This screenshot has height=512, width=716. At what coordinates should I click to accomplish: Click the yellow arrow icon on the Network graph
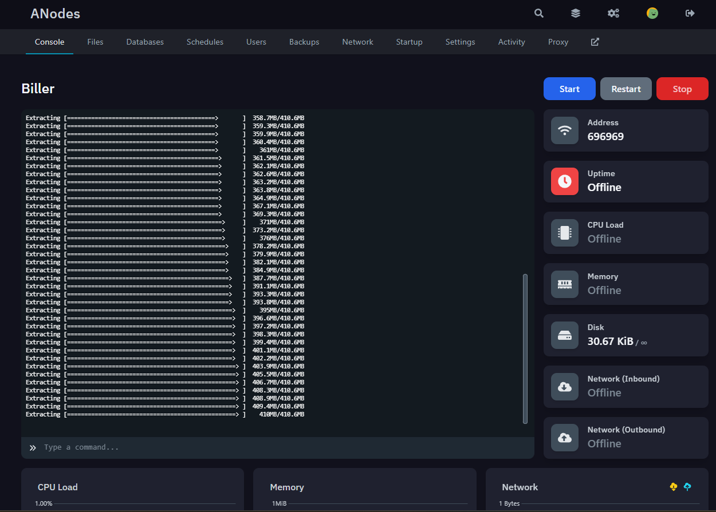673,486
